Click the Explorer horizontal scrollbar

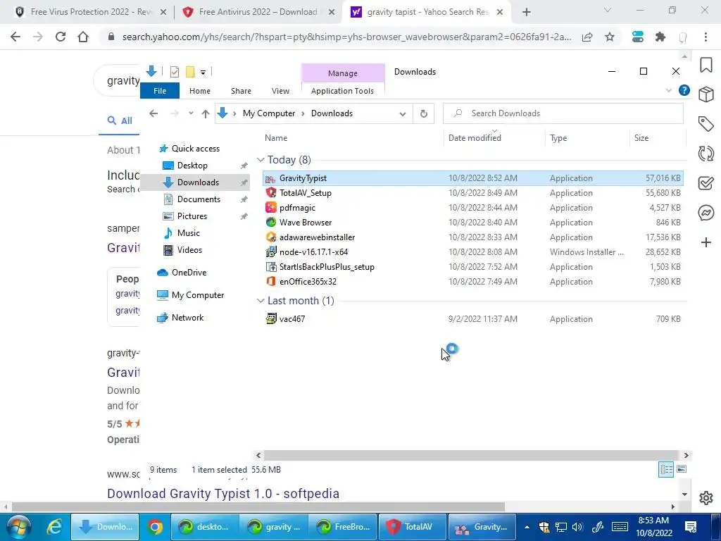pos(472,456)
